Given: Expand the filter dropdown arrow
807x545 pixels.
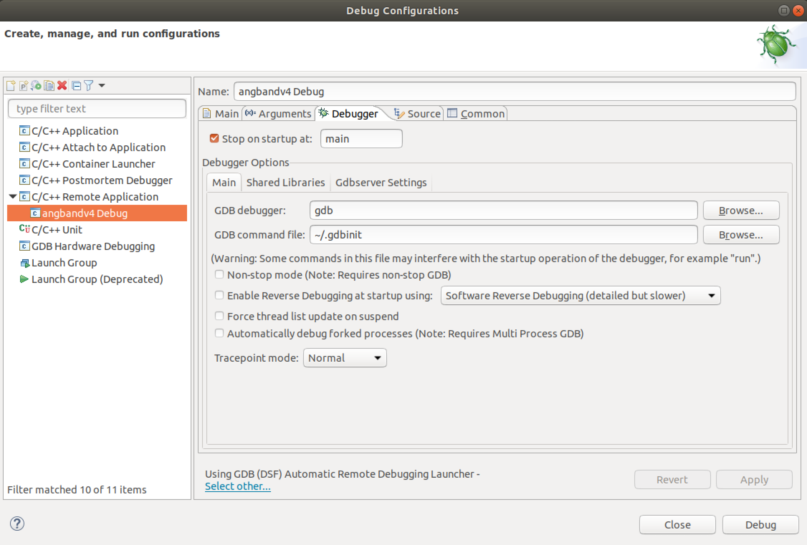Looking at the screenshot, I should [102, 86].
